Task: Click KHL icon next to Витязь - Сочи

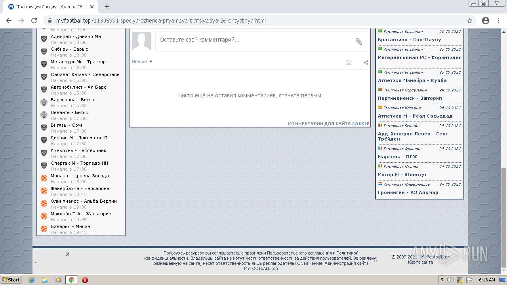Action: pos(44,127)
